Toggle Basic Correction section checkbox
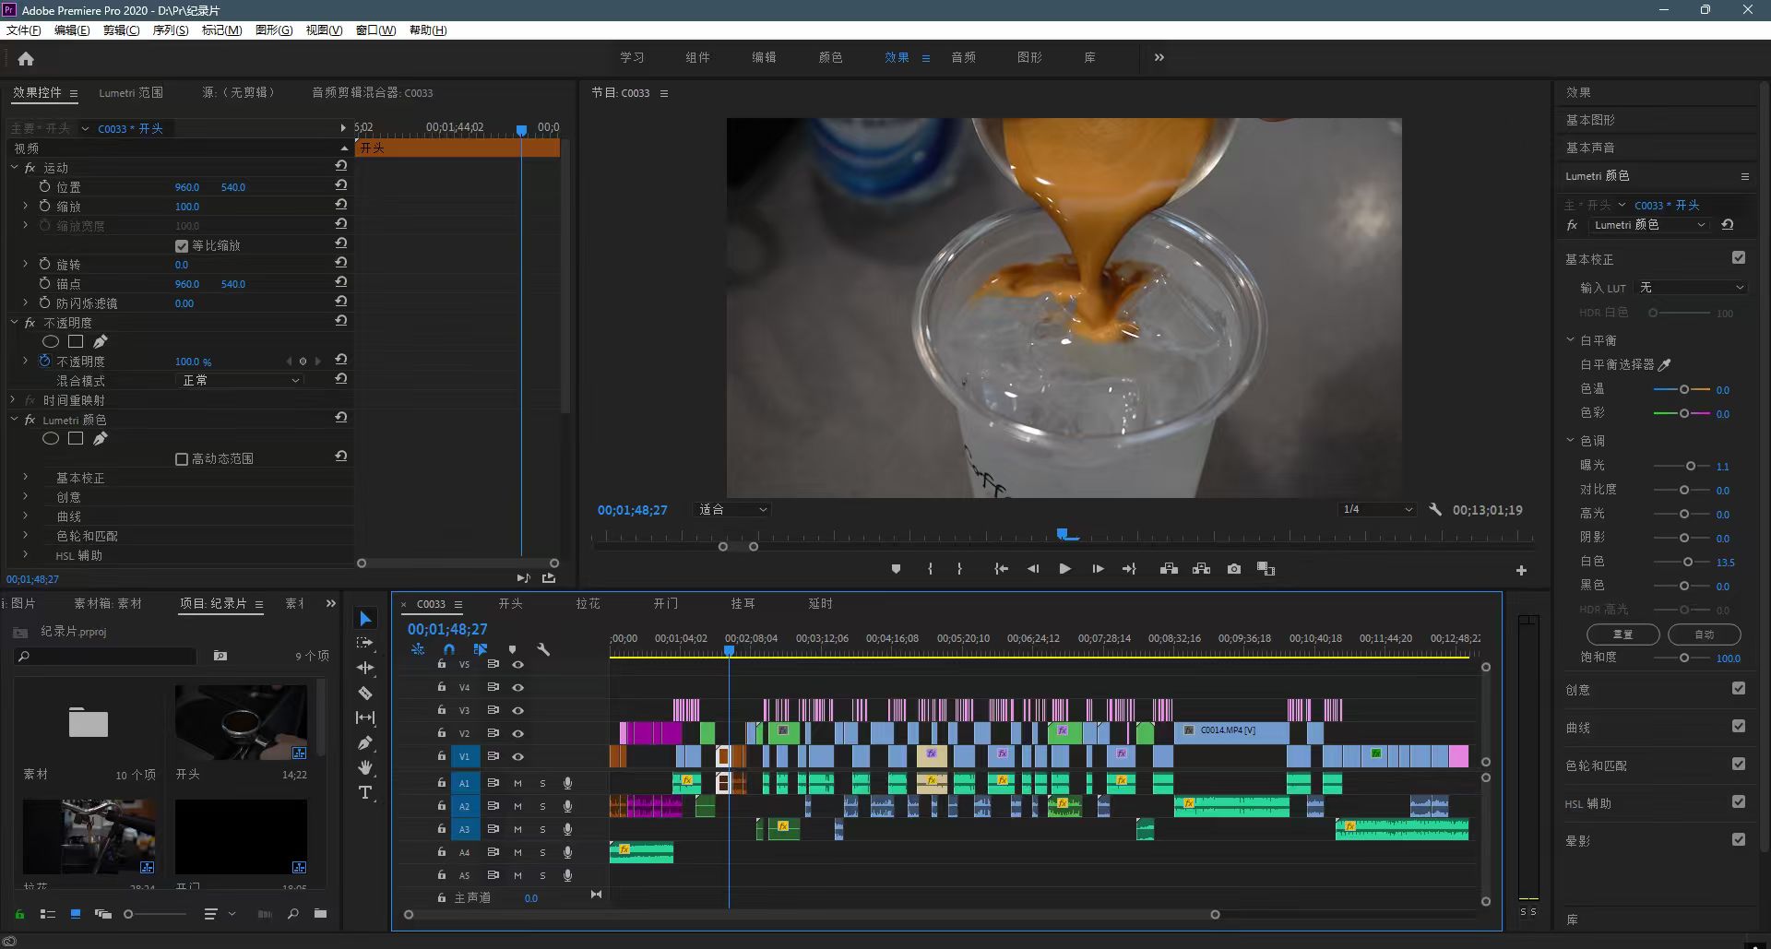Viewport: 1771px width, 949px height. click(1739, 258)
